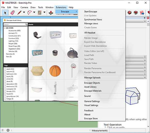This screenshot has height=133, width=150.
Task: Open the Pencil tool dropdown arrow
Action: tap(24, 12)
